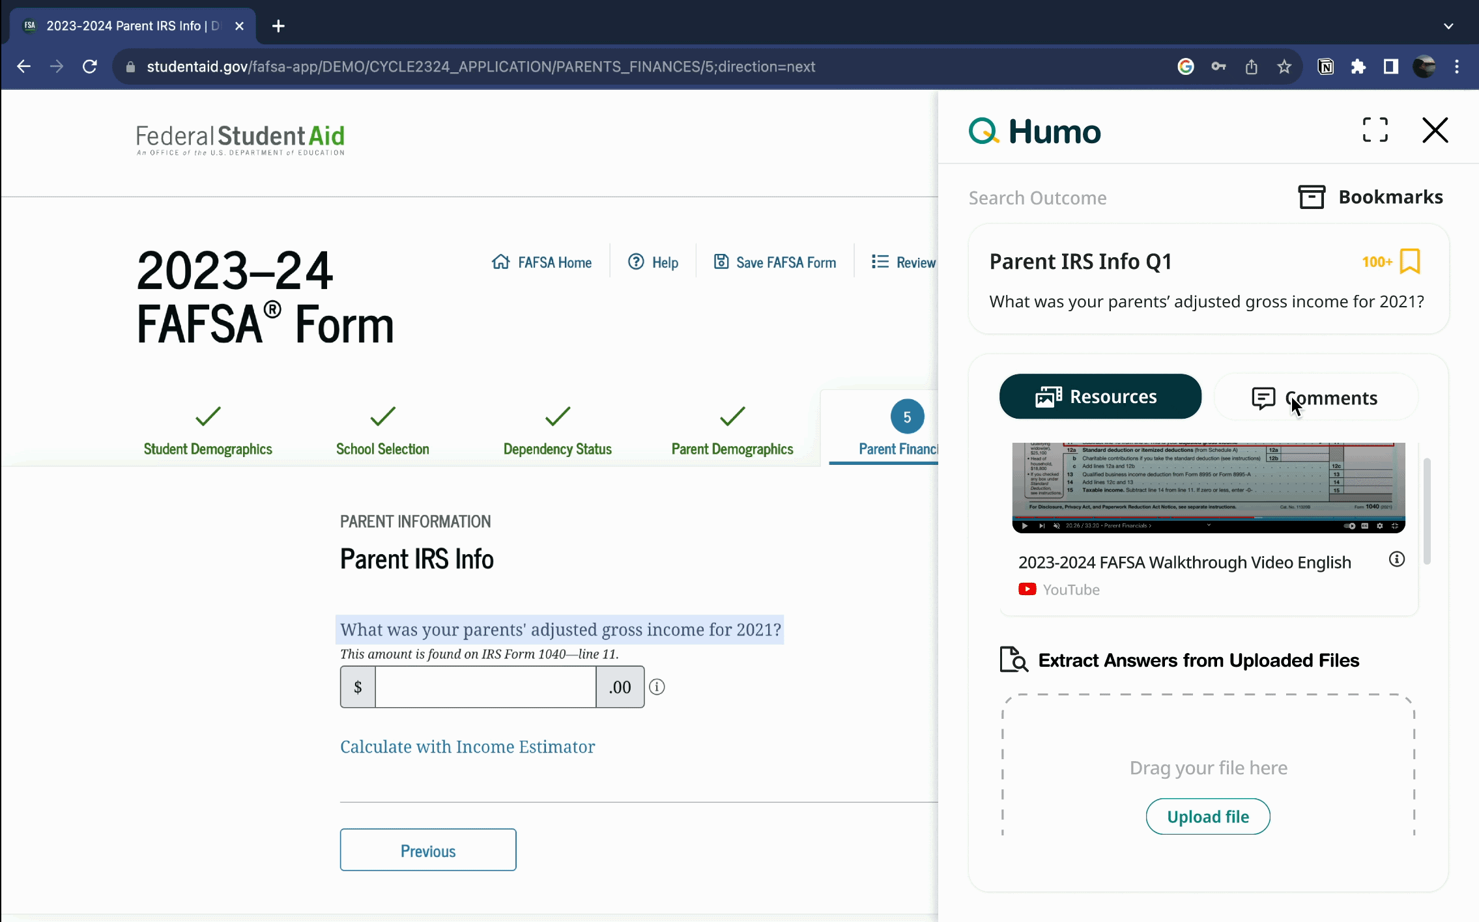Click the Federal Student Aid logo
Image resolution: width=1479 pixels, height=922 pixels.
240,139
